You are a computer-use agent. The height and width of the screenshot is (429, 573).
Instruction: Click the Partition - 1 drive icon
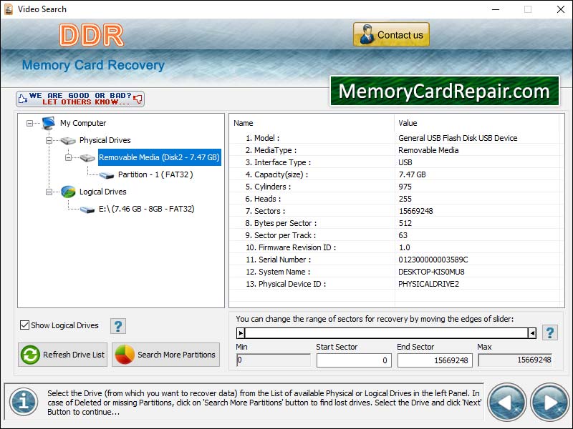[107, 175]
